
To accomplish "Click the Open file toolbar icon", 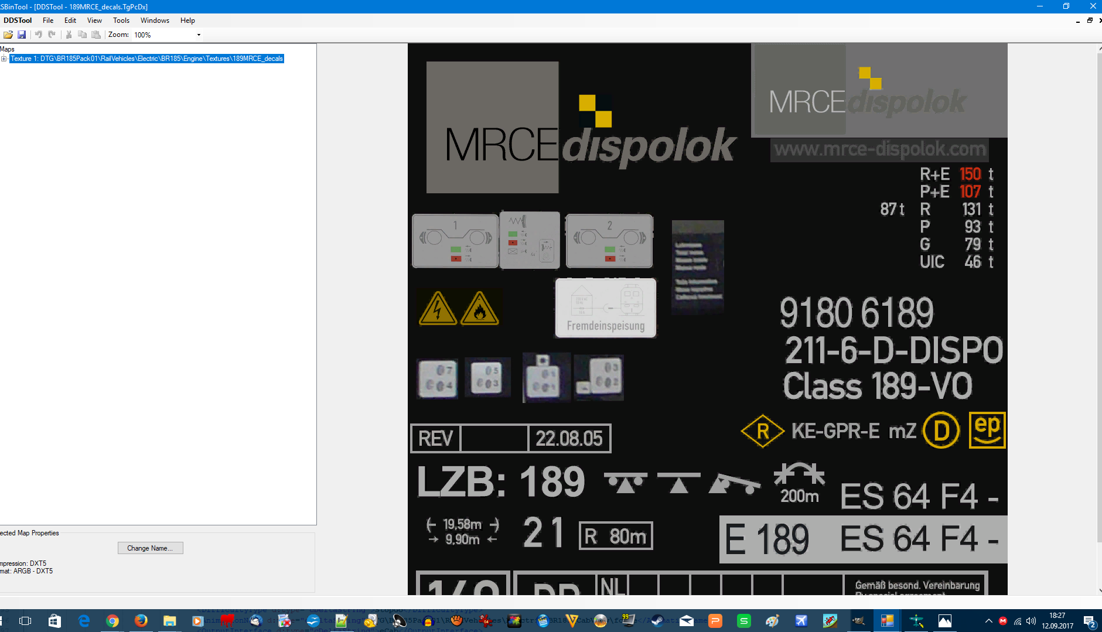I will click(x=8, y=35).
